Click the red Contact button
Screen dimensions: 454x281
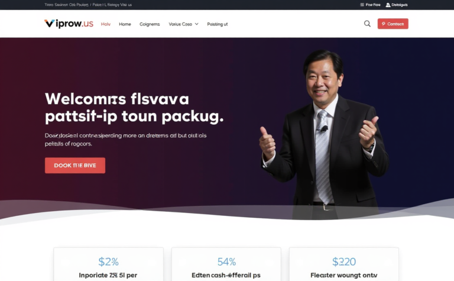point(393,24)
